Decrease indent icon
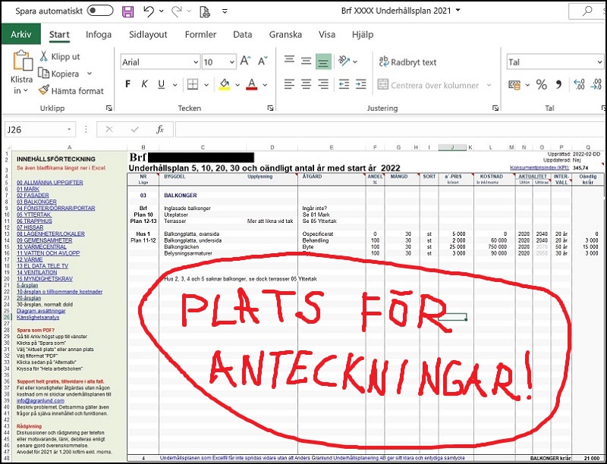 (x=344, y=84)
